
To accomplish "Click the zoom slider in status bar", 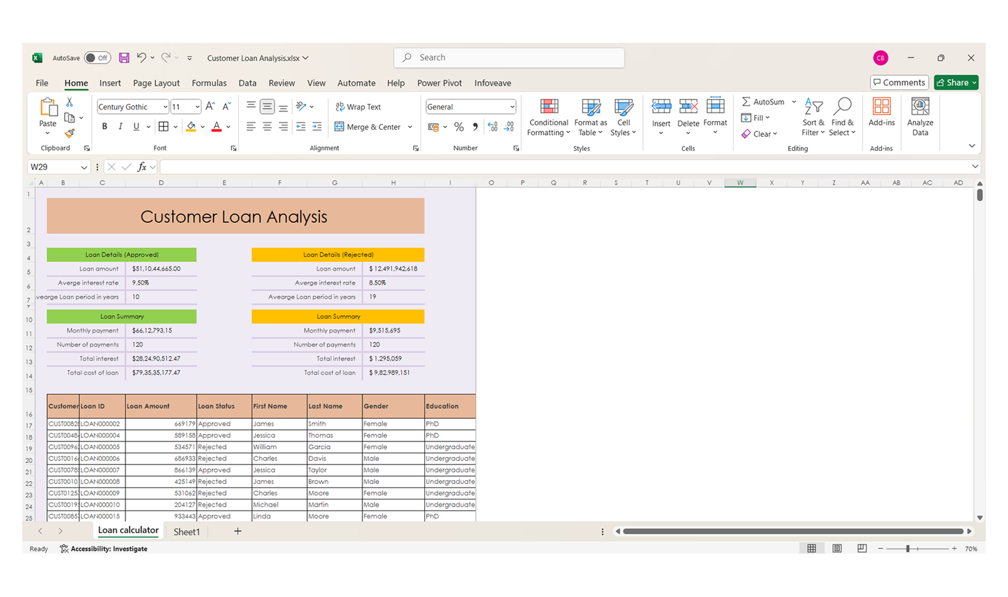I will coord(908,549).
